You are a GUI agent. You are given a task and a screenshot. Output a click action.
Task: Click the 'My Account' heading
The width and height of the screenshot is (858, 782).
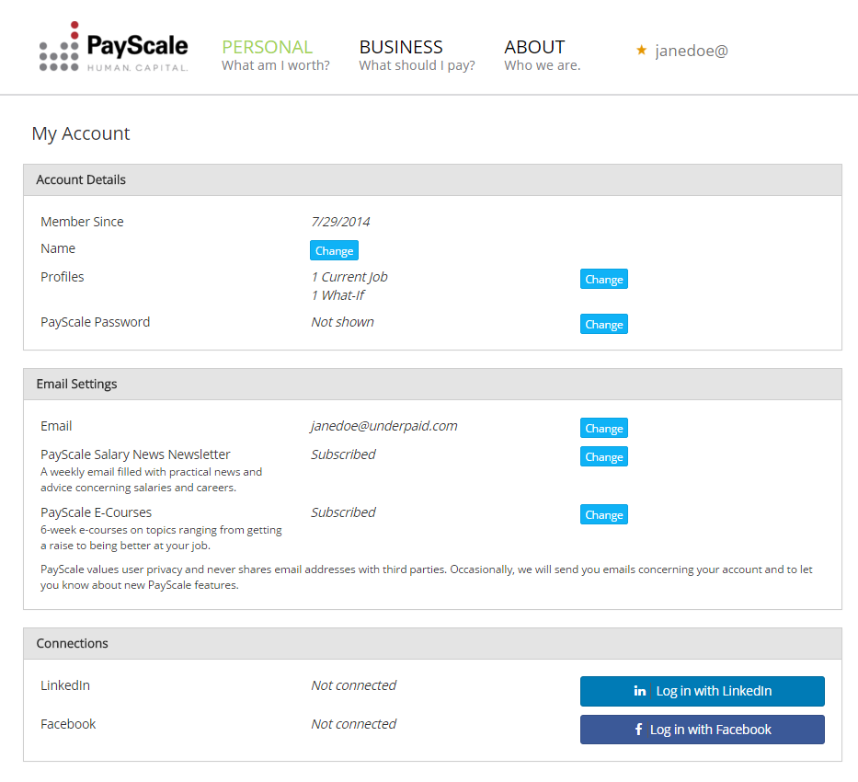point(80,133)
